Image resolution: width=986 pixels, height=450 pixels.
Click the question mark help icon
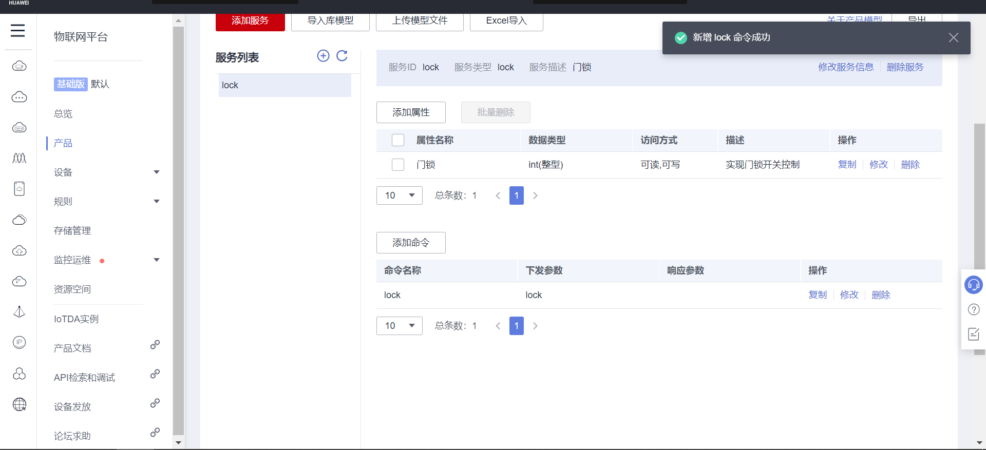974,309
